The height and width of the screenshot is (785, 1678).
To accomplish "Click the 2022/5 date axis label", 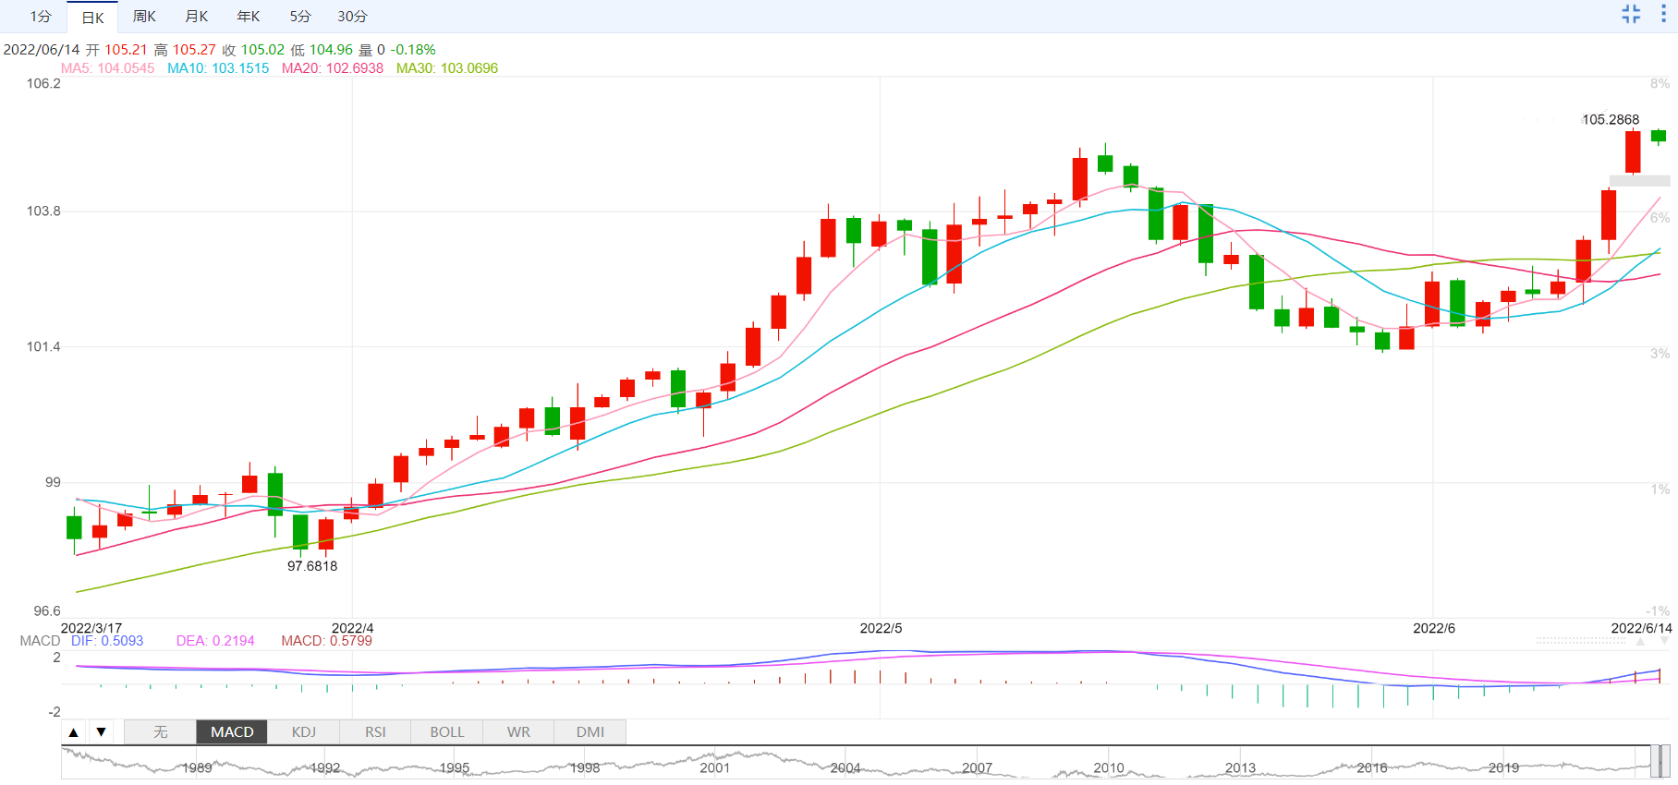I will (881, 628).
